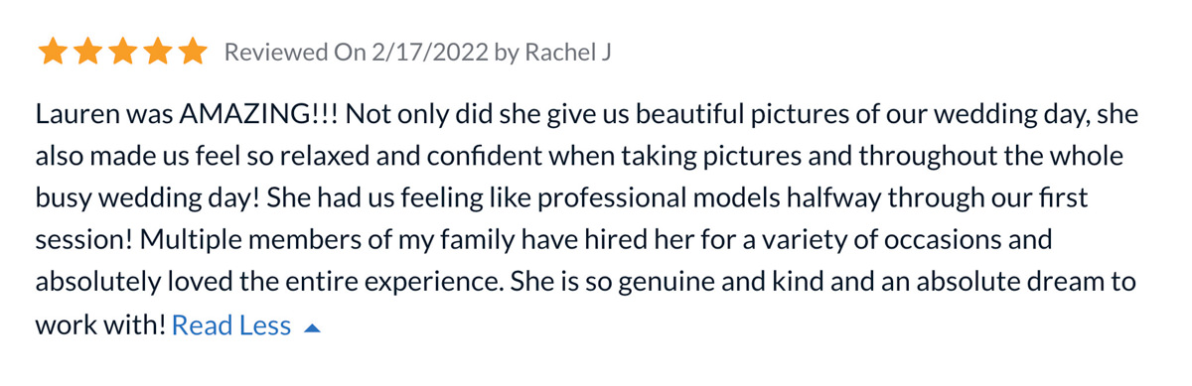Click the second orange rating star
The image size is (1192, 386).
[87, 52]
